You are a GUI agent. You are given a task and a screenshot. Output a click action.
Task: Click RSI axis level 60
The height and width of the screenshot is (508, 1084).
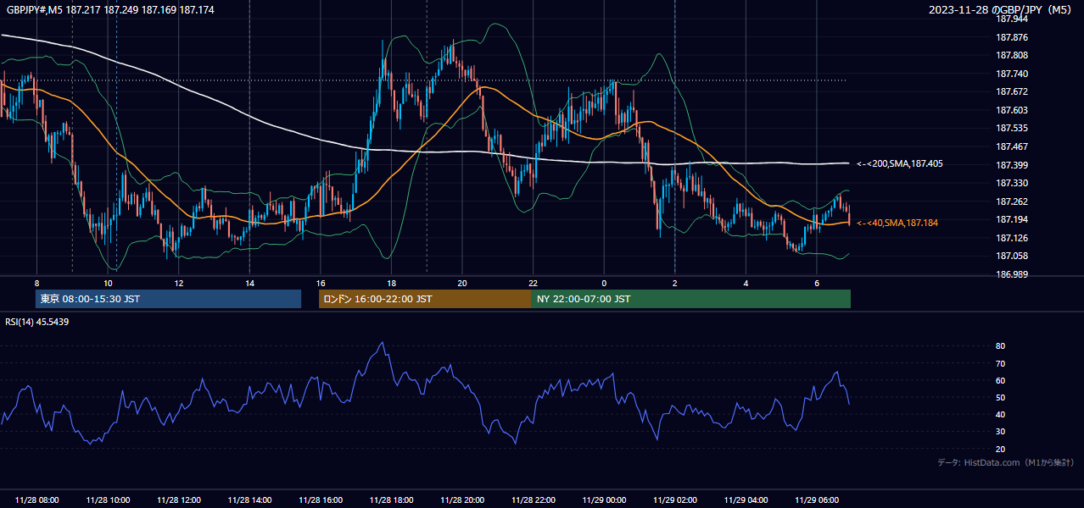tap(1000, 380)
